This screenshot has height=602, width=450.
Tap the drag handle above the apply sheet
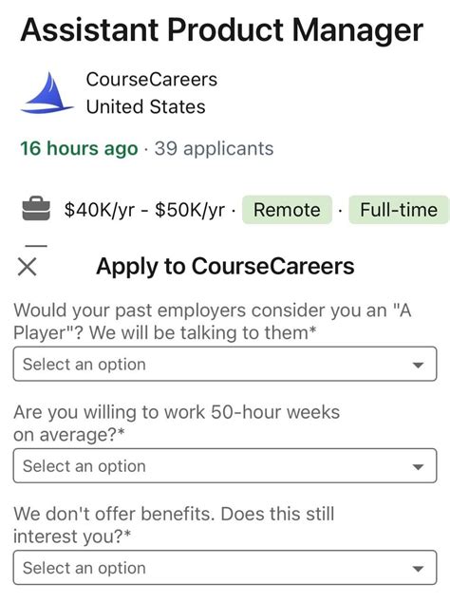tap(35, 246)
